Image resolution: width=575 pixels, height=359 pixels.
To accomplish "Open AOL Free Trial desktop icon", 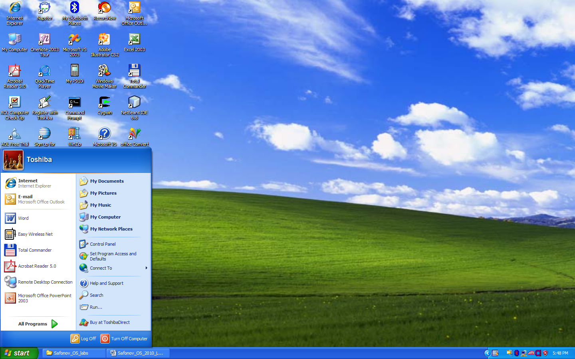I will click(14, 136).
